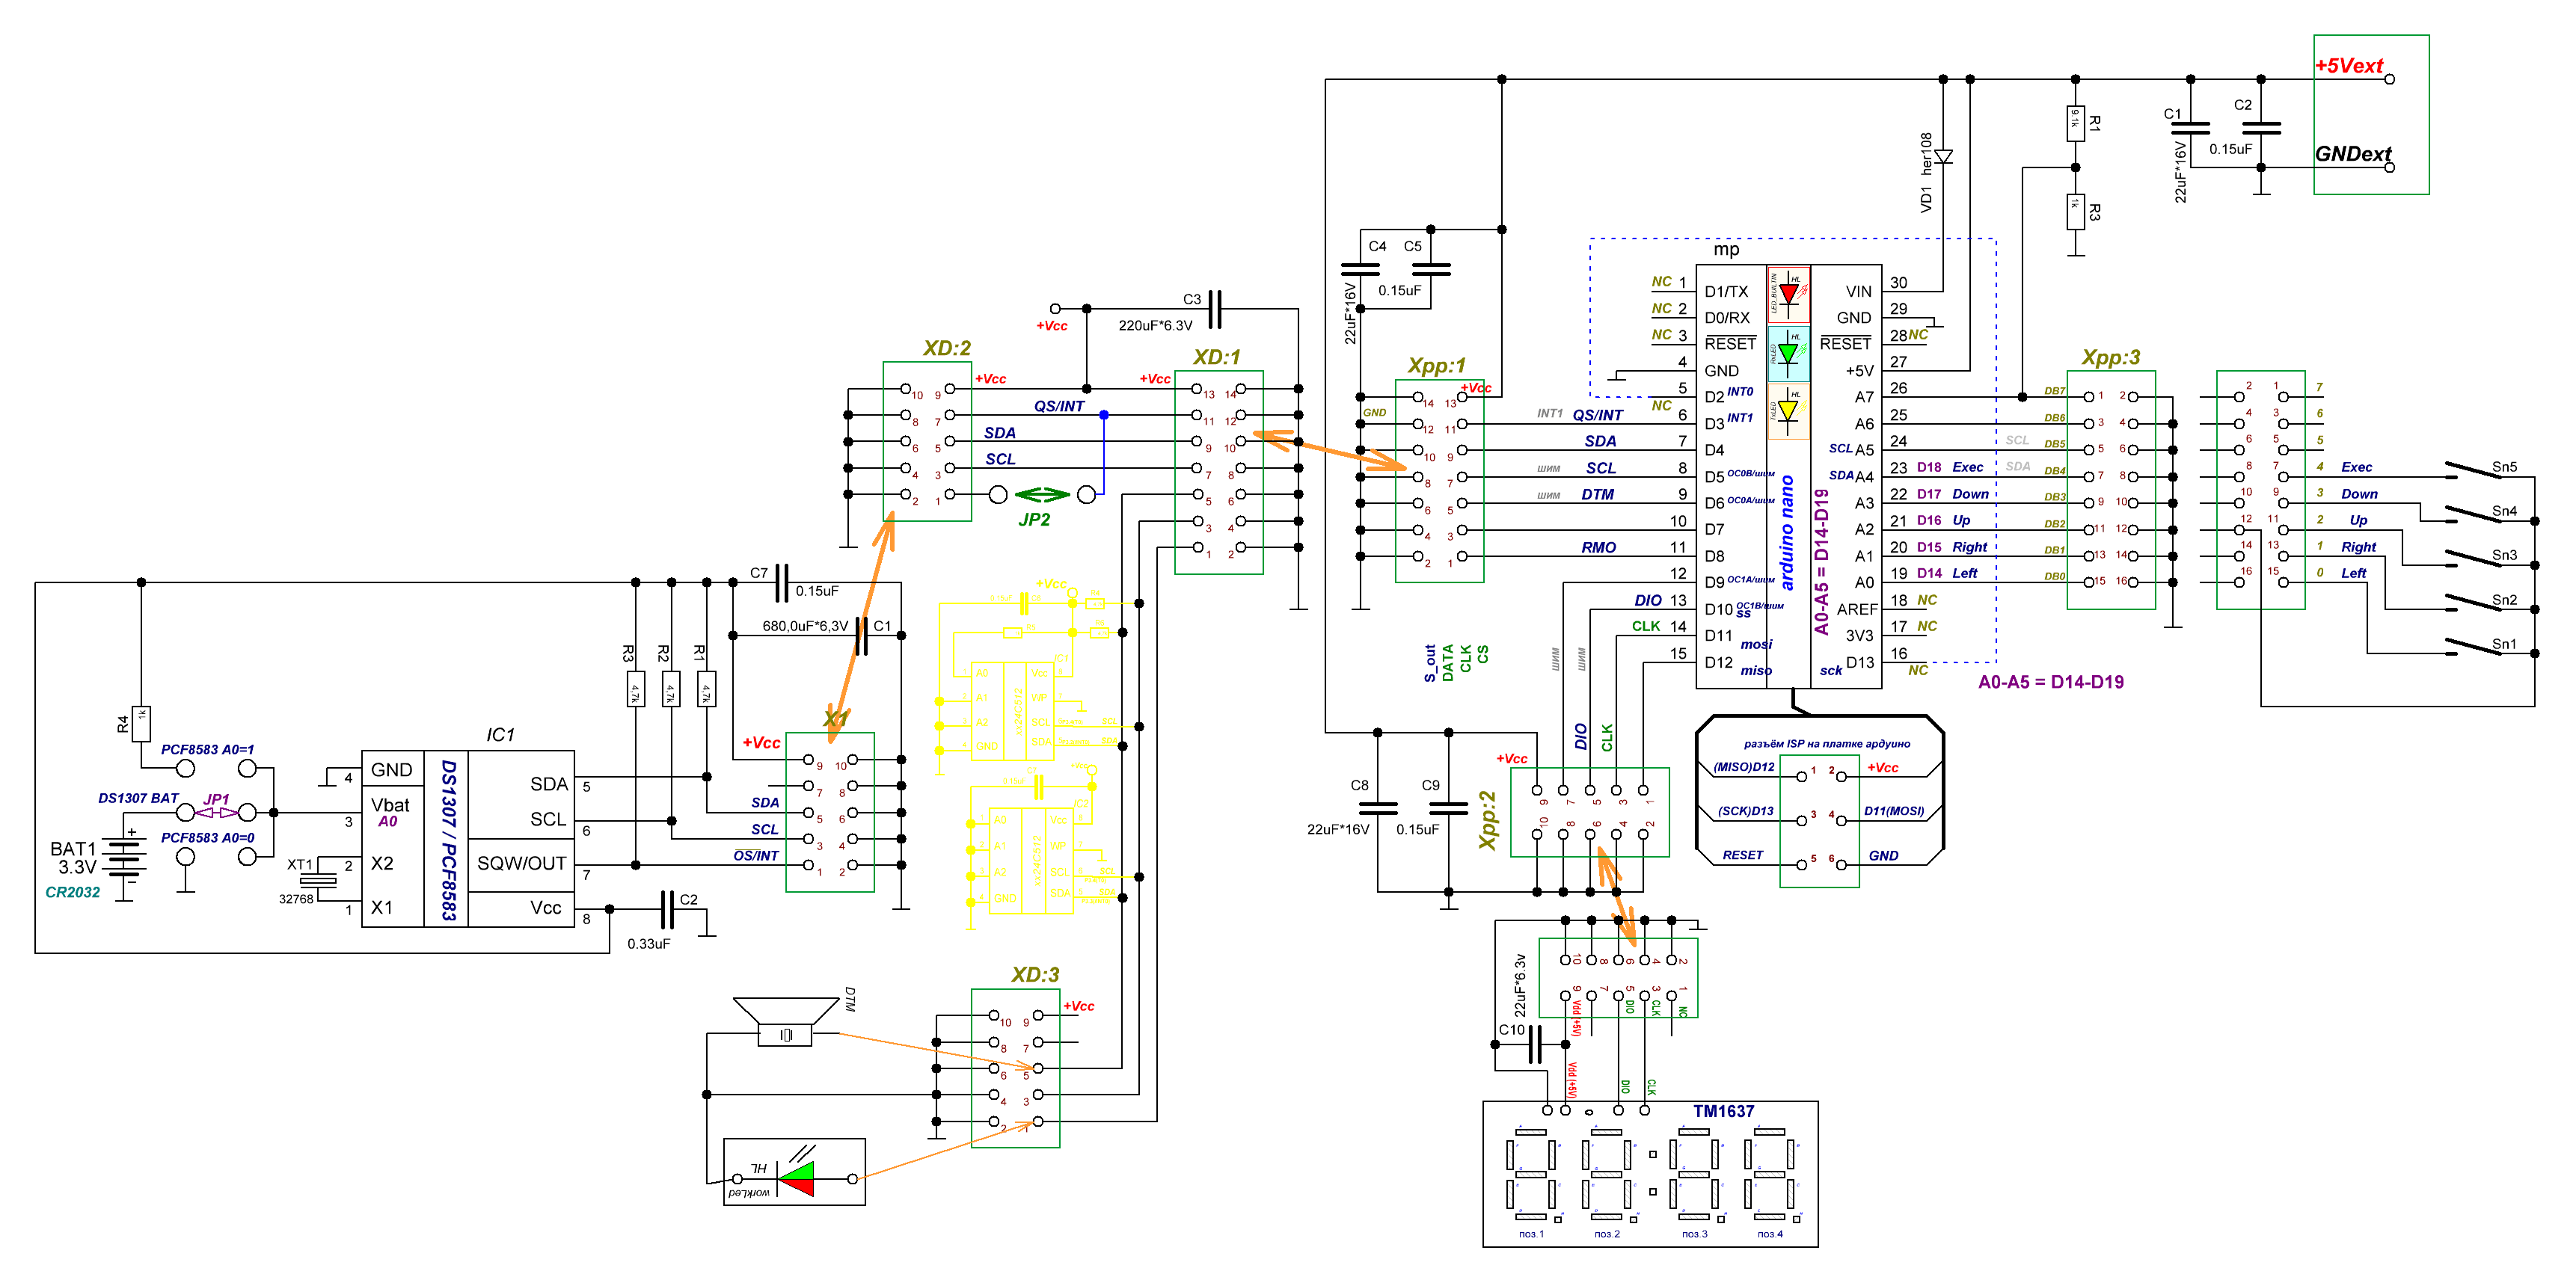Image resolution: width=2576 pixels, height=1283 pixels.
Task: Click the purple JP1 jumper symbol
Action: [216, 813]
